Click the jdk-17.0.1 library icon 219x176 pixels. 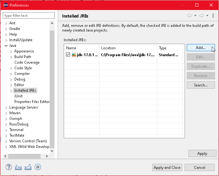(74, 55)
